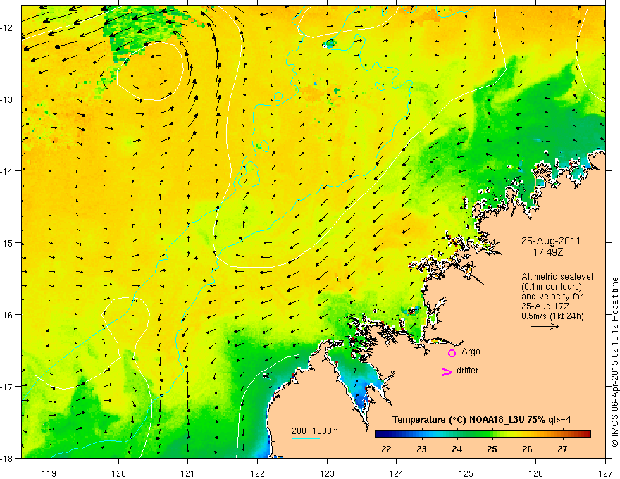Screen dimensions: 620x479
Task: Click the longitude axis label 126
Action: pyautogui.click(x=535, y=473)
